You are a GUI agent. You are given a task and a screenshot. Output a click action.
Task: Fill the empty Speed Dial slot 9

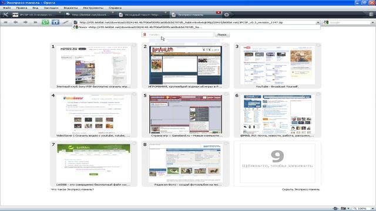[277, 163]
